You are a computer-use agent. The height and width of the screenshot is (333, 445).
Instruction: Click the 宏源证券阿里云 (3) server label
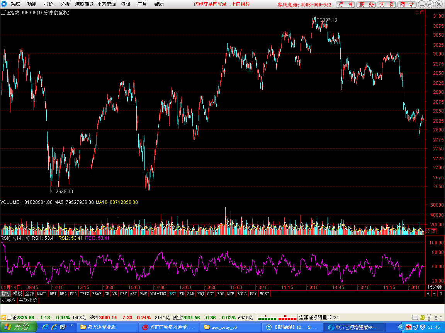pos(319,318)
